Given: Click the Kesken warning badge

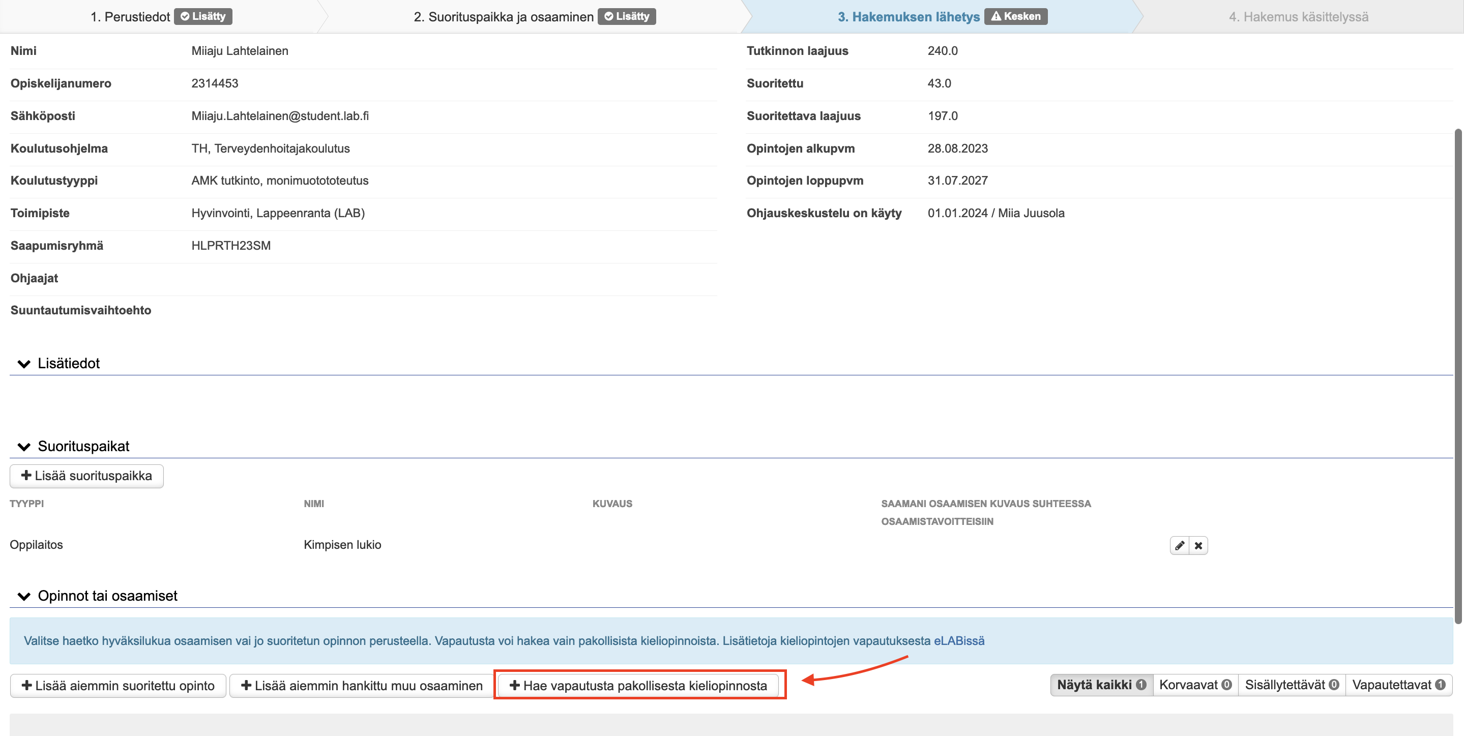Looking at the screenshot, I should [1016, 16].
